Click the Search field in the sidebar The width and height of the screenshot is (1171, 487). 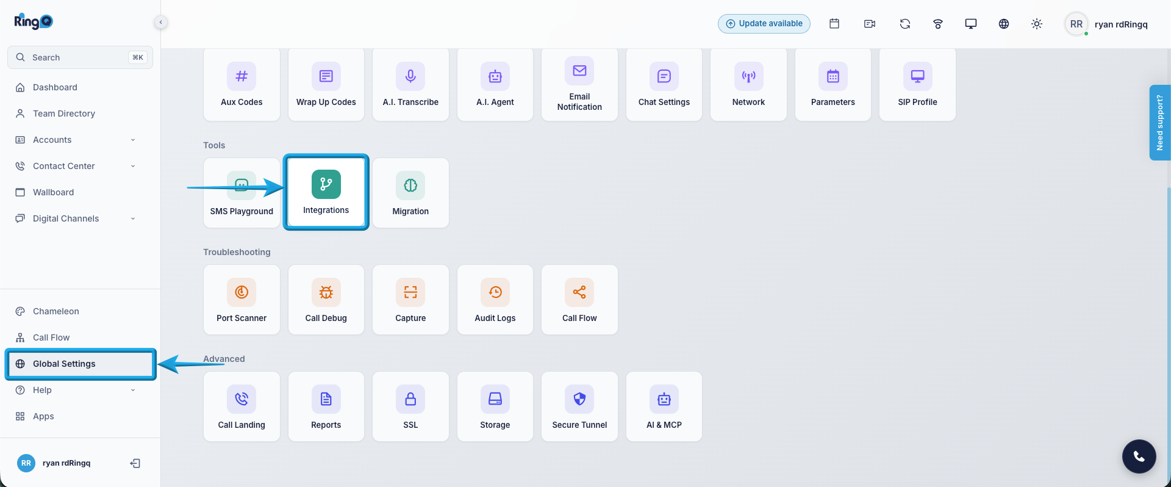point(80,57)
